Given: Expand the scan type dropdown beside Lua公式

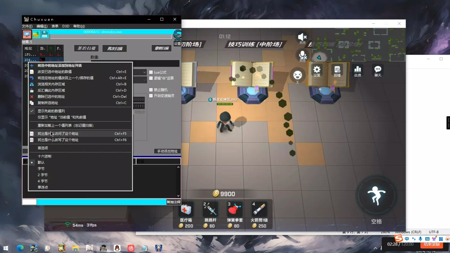Looking at the screenshot, I should coord(144,72).
